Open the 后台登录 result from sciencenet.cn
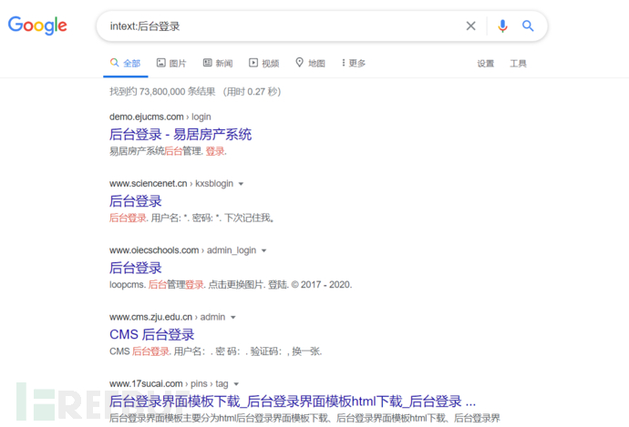Image resolution: width=629 pixels, height=427 pixels. (136, 201)
